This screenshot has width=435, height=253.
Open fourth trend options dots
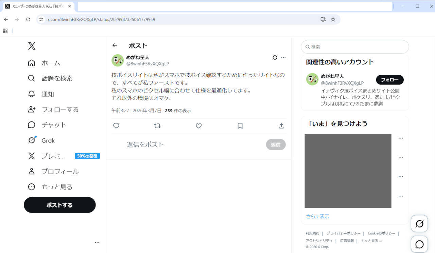pyautogui.click(x=401, y=196)
